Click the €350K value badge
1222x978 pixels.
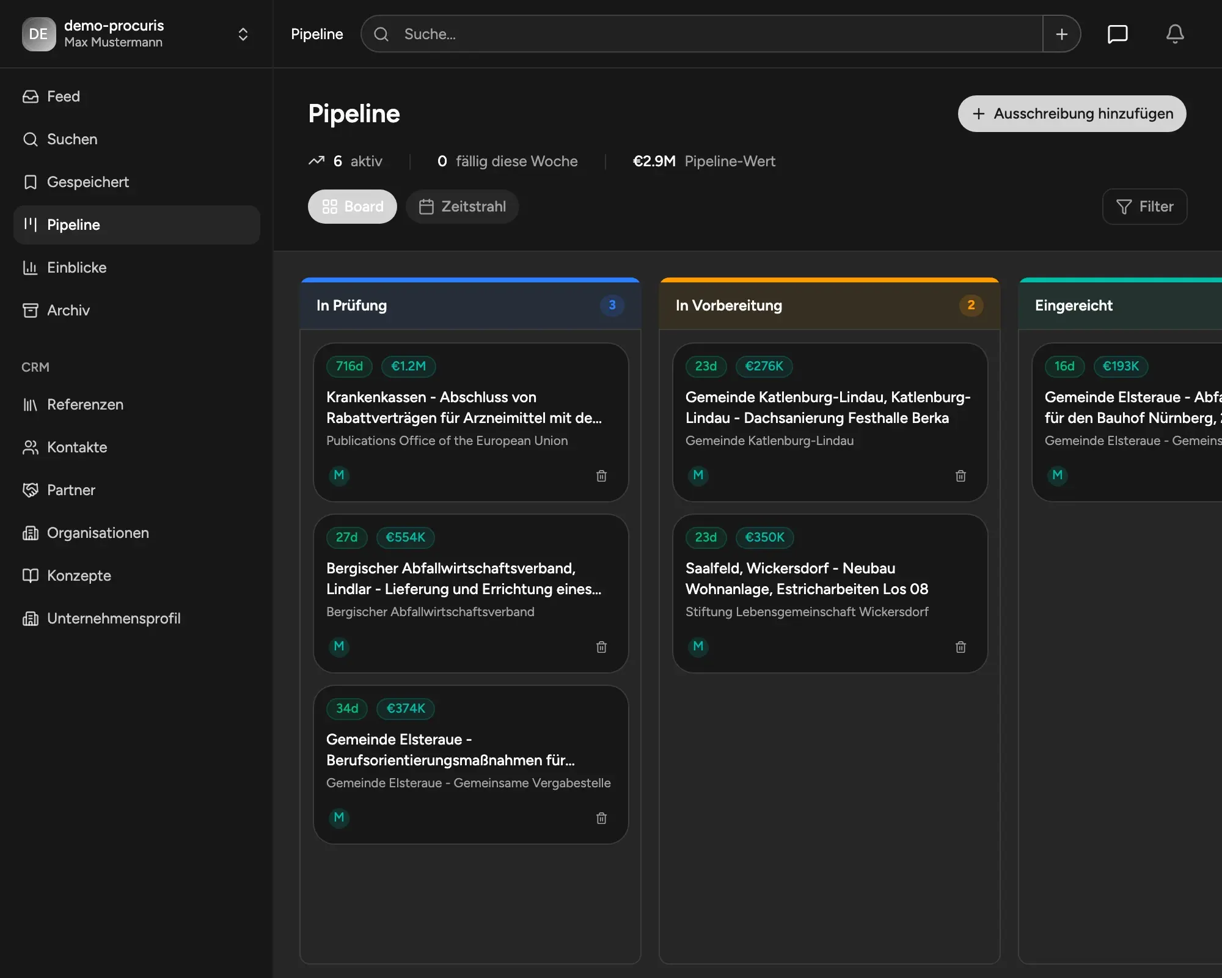[765, 537]
